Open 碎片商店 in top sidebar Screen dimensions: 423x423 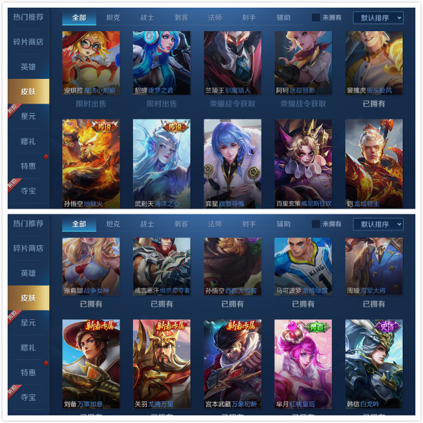point(29,42)
